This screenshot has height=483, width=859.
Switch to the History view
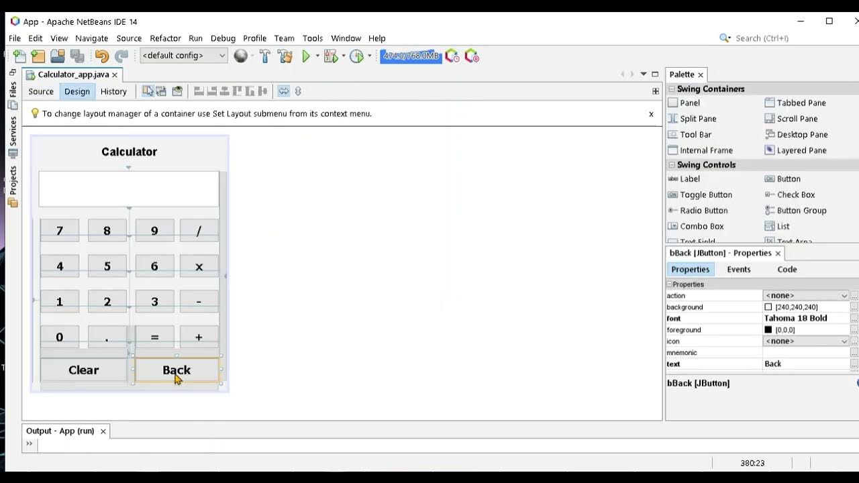point(113,91)
